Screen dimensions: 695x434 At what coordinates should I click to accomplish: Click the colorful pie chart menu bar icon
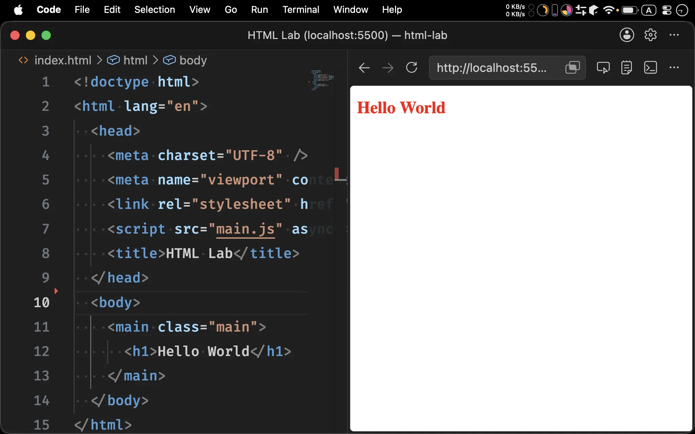pyautogui.click(x=566, y=10)
